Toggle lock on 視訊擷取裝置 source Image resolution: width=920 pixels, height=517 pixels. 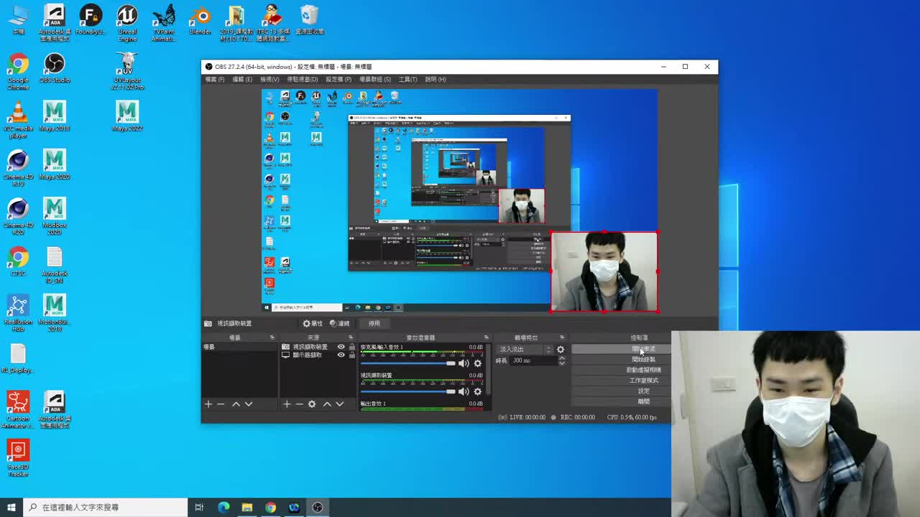(x=351, y=347)
